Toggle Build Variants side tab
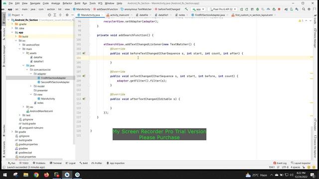Image resolution: width=319 pixels, height=179 pixels. point(4,149)
